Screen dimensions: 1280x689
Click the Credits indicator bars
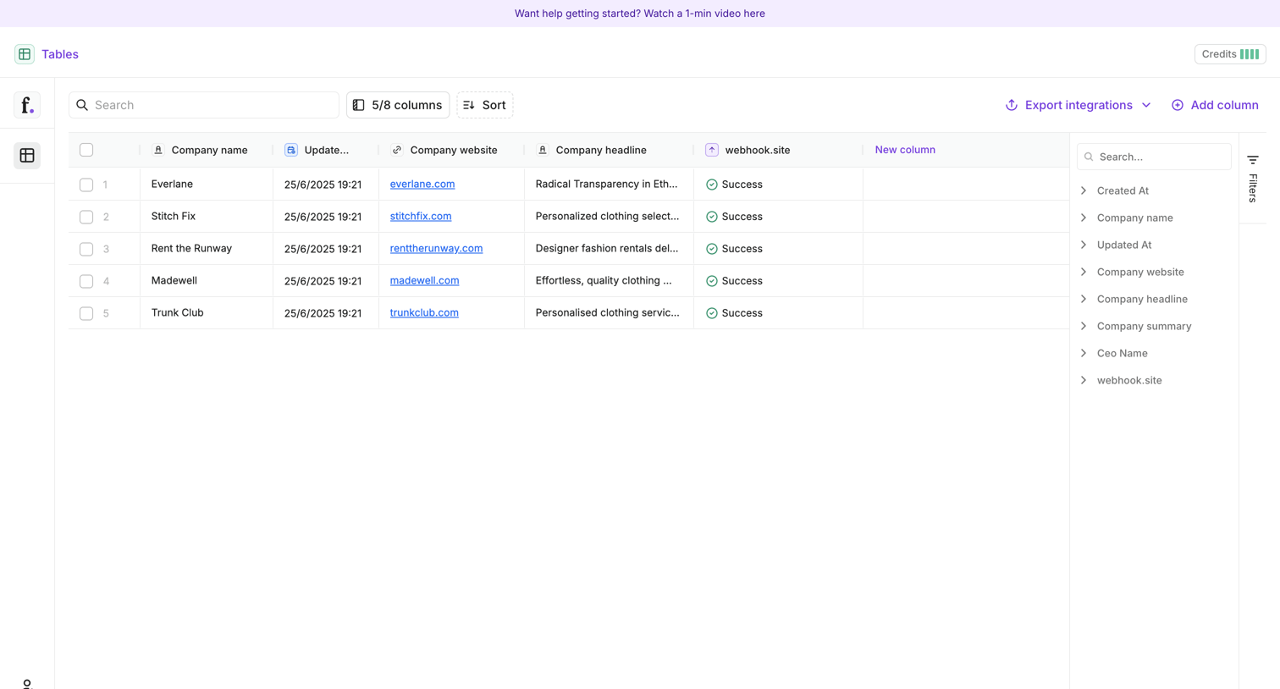(x=1250, y=54)
